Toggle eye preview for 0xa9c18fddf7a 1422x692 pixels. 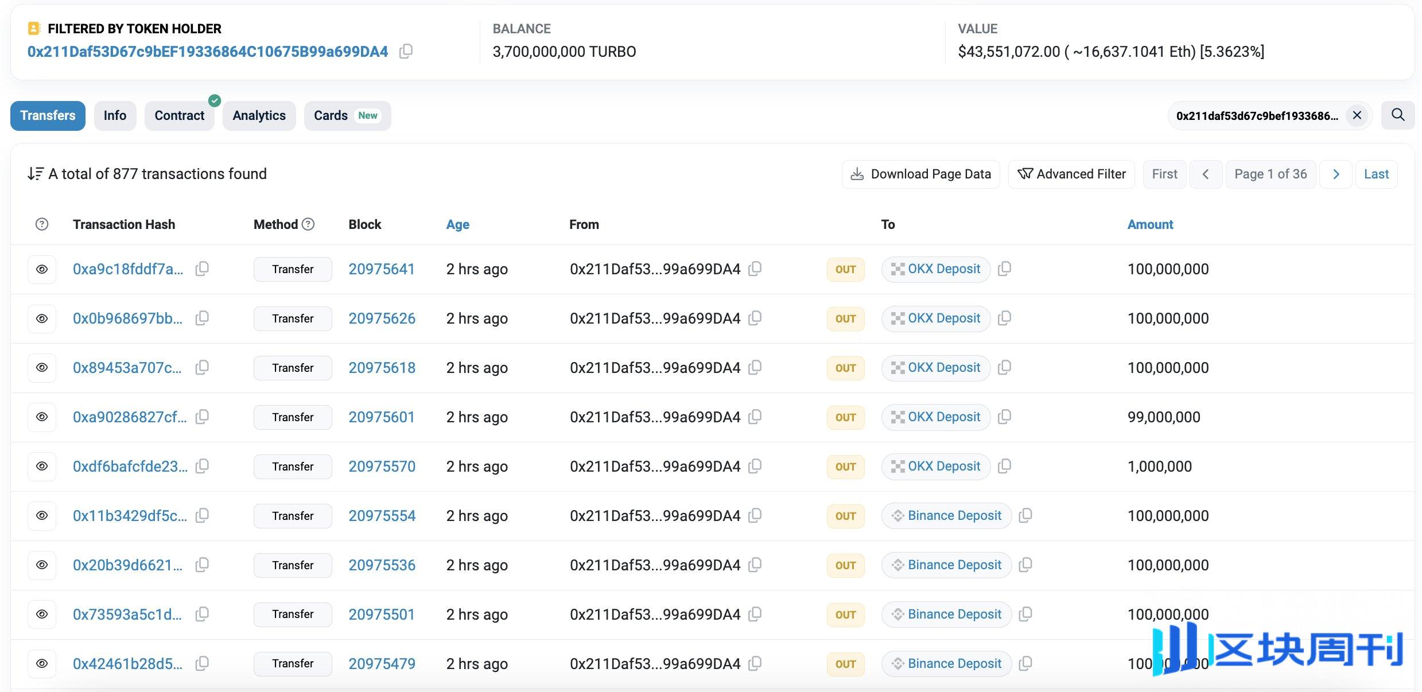(42, 269)
